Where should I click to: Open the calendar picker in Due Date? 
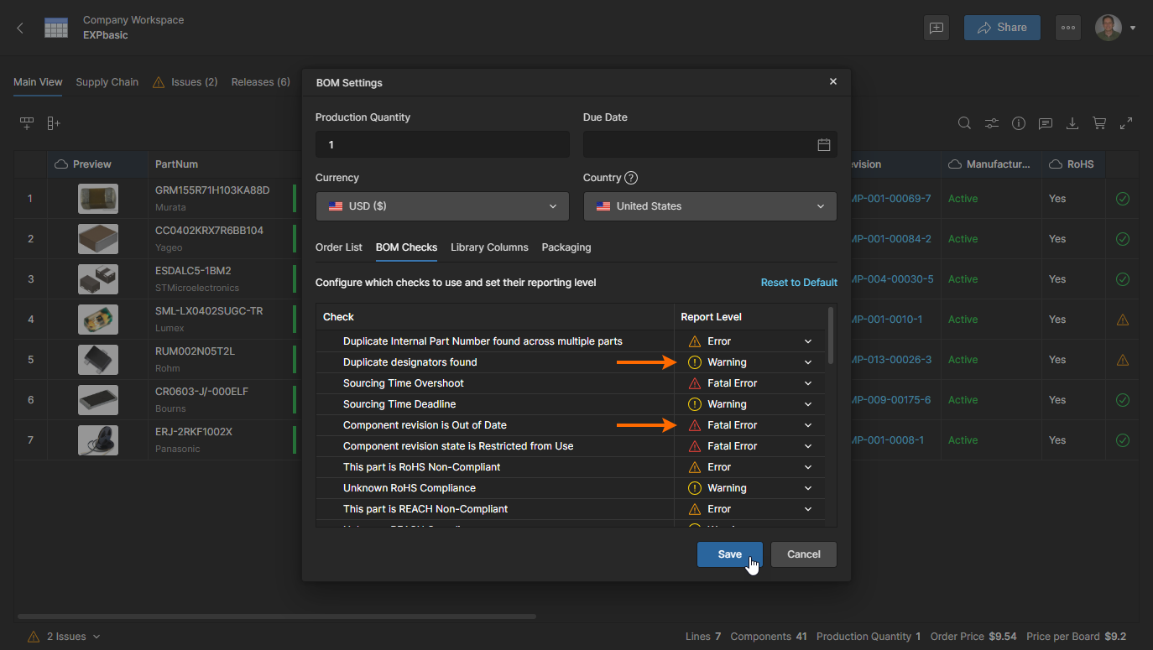coord(823,145)
